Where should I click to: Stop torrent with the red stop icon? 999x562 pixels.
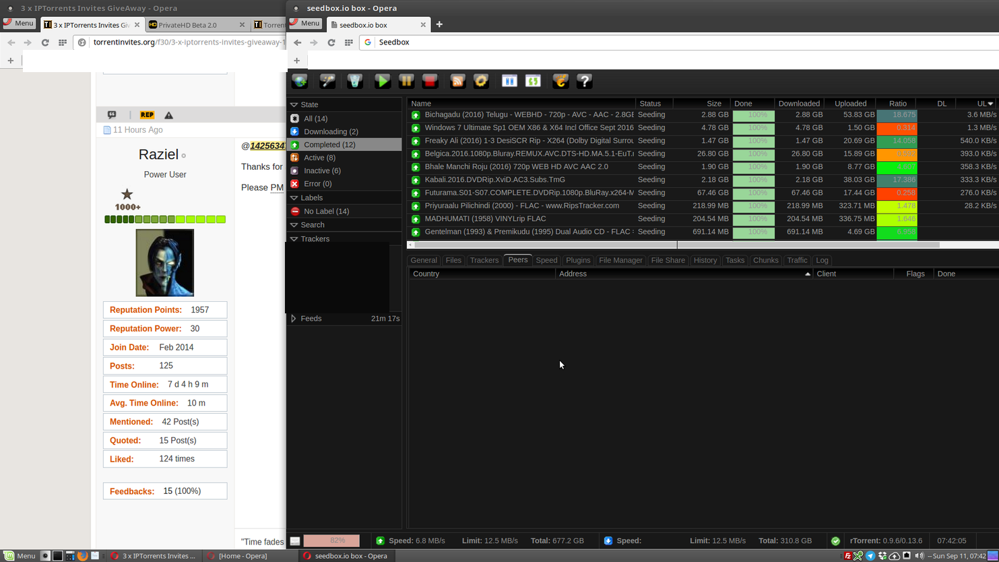point(430,81)
